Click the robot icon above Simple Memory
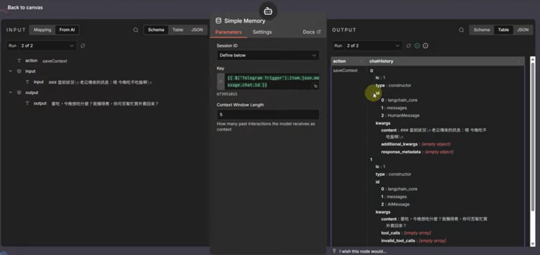This screenshot has height=255, width=540. tap(268, 11)
